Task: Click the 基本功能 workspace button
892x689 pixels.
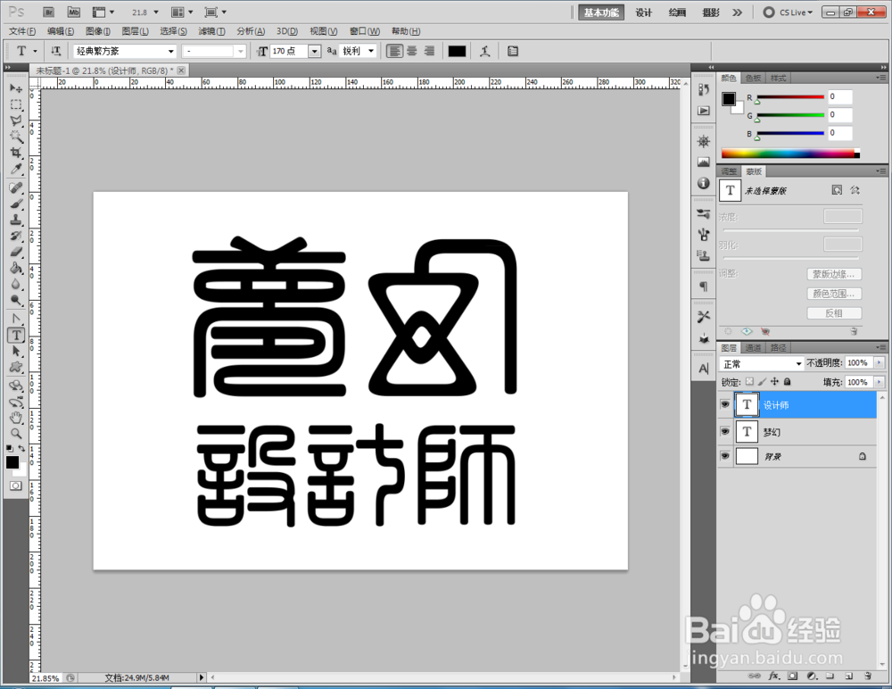Action: (601, 12)
